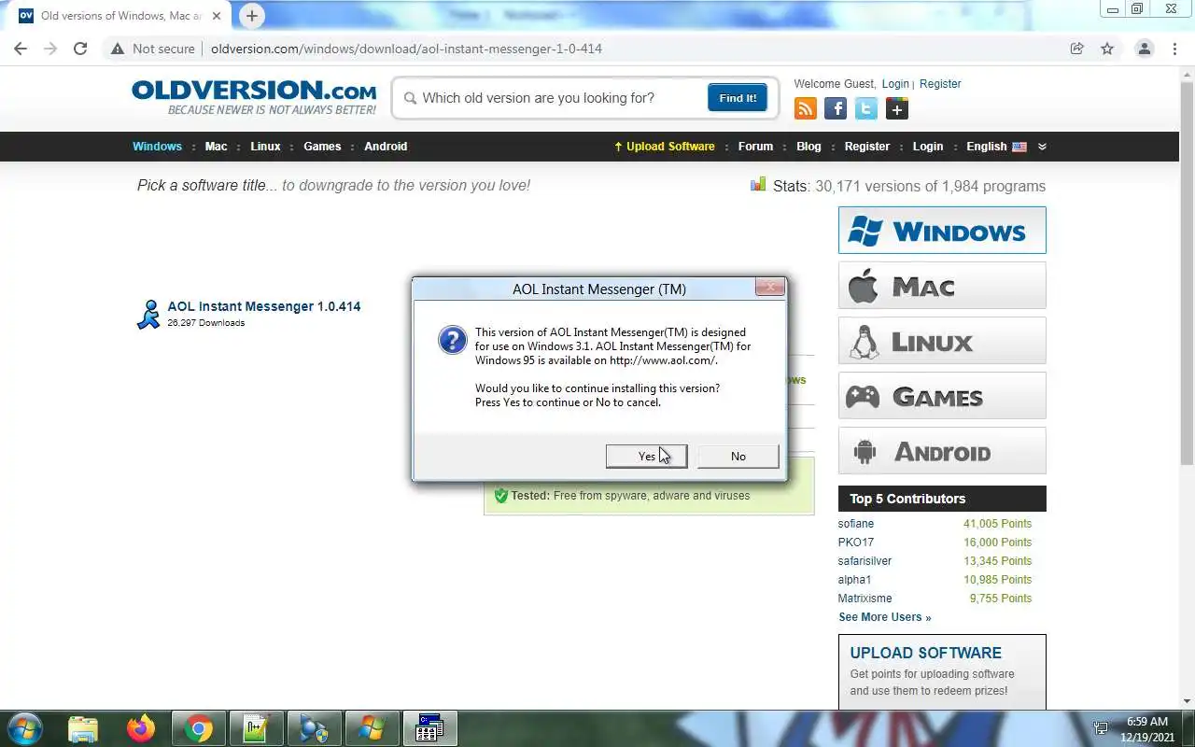The height and width of the screenshot is (747, 1195).
Task: Open the RSS feed icon
Action: [805, 109]
